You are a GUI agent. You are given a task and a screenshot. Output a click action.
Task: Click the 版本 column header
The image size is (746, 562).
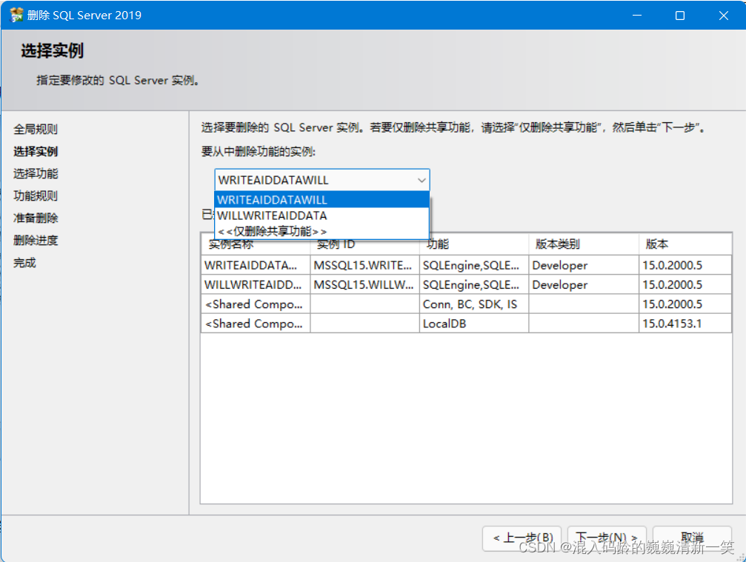tap(685, 244)
